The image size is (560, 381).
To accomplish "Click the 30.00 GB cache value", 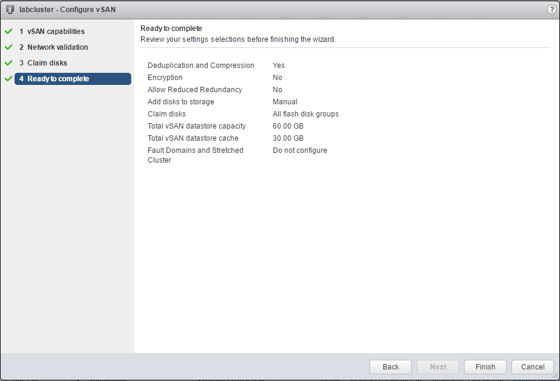I will [289, 138].
